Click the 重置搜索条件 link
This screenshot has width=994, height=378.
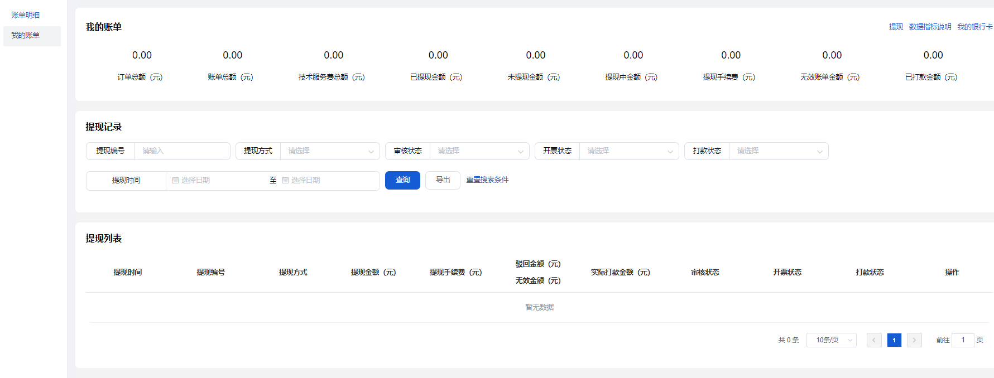487,180
